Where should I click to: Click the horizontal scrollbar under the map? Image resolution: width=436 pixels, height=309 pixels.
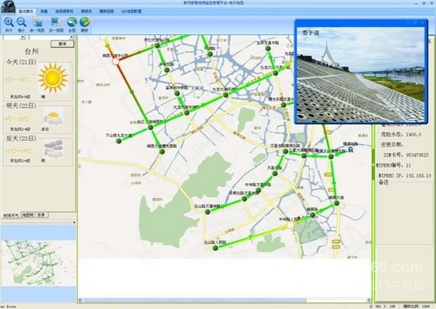tap(224, 300)
